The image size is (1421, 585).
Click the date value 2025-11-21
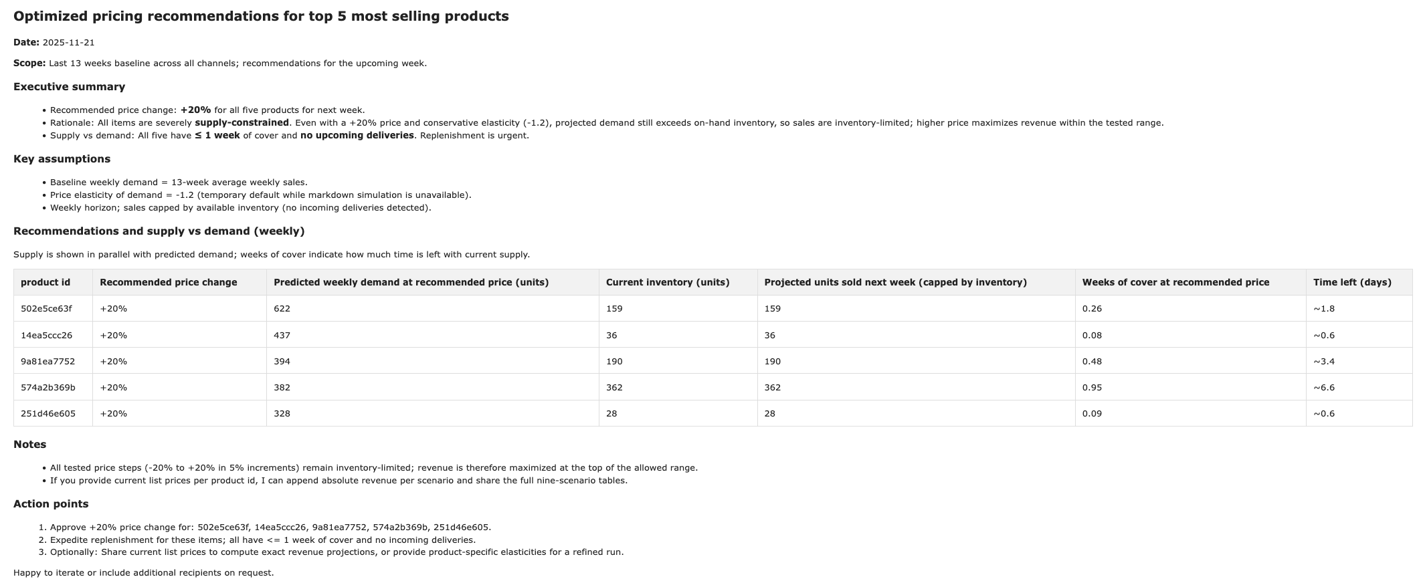click(x=68, y=43)
